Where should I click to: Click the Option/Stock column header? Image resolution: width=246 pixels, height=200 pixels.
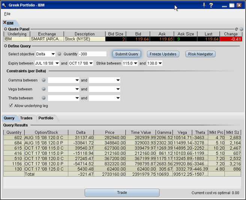click(46, 132)
